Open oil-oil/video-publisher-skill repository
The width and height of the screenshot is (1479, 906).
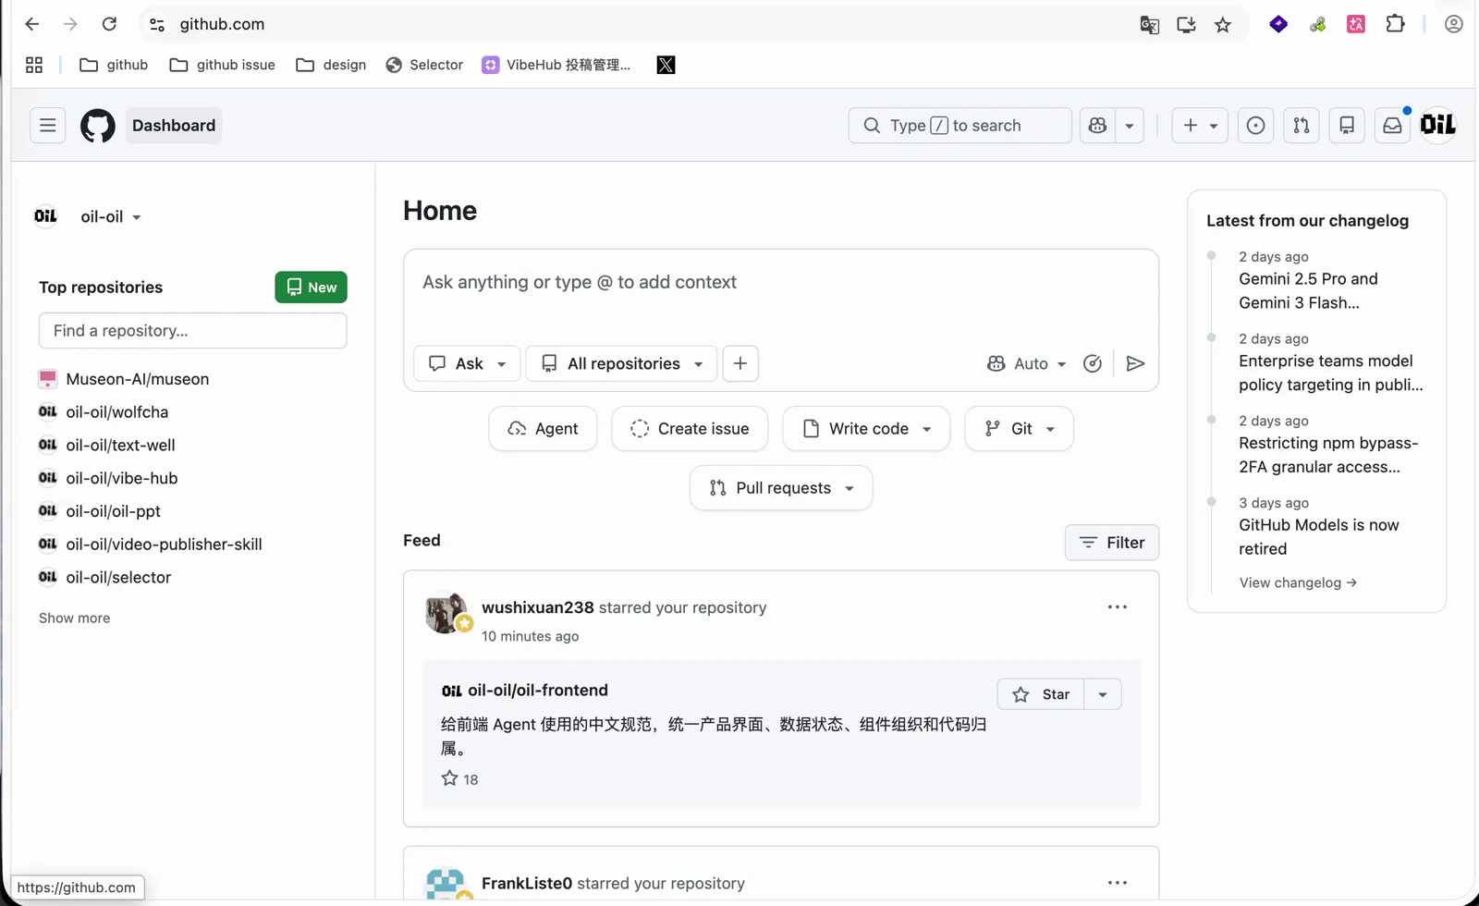pos(164,545)
